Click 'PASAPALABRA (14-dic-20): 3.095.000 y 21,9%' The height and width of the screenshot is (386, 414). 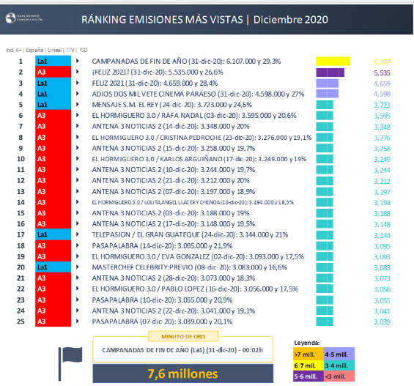(162, 245)
